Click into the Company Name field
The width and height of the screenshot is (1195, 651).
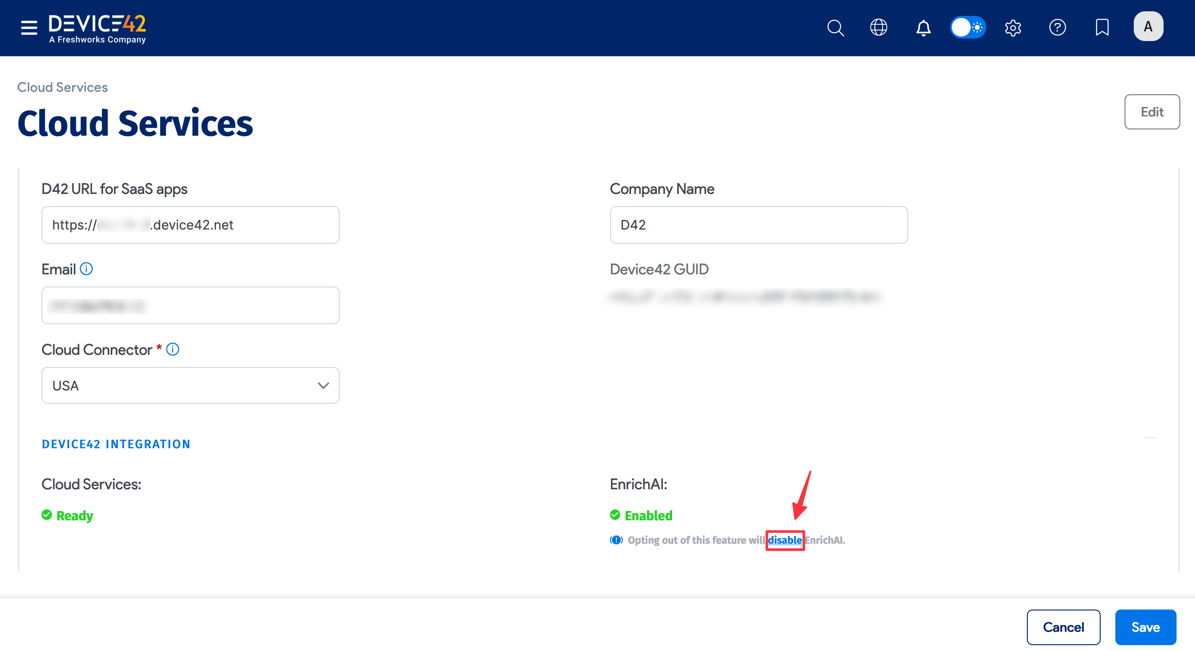point(758,225)
